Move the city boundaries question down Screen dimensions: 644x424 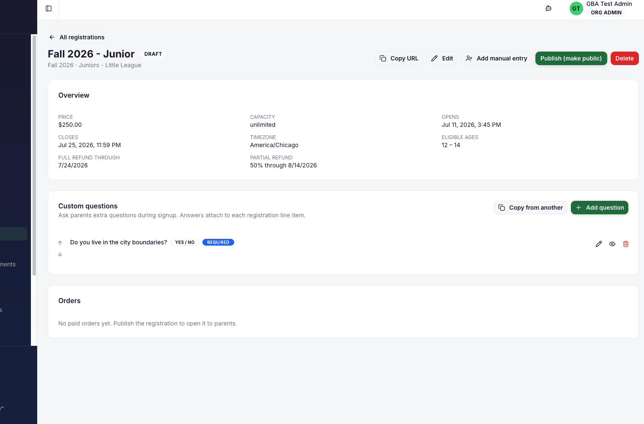(x=60, y=254)
